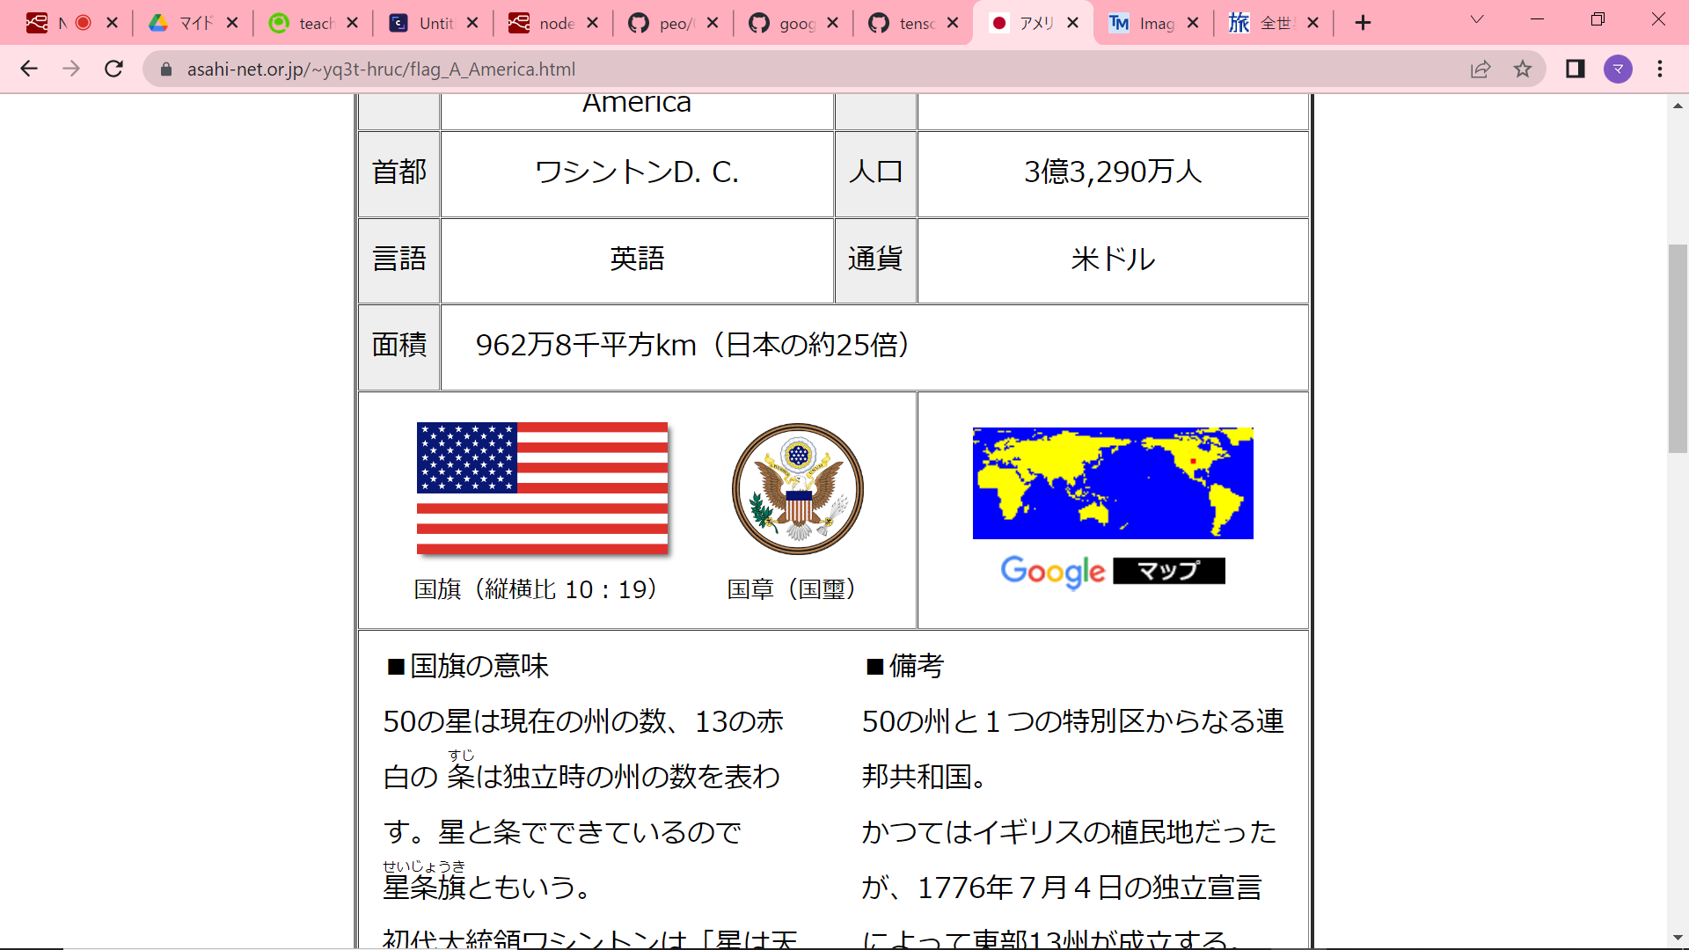
Task: Reload the current page
Action: point(113,69)
